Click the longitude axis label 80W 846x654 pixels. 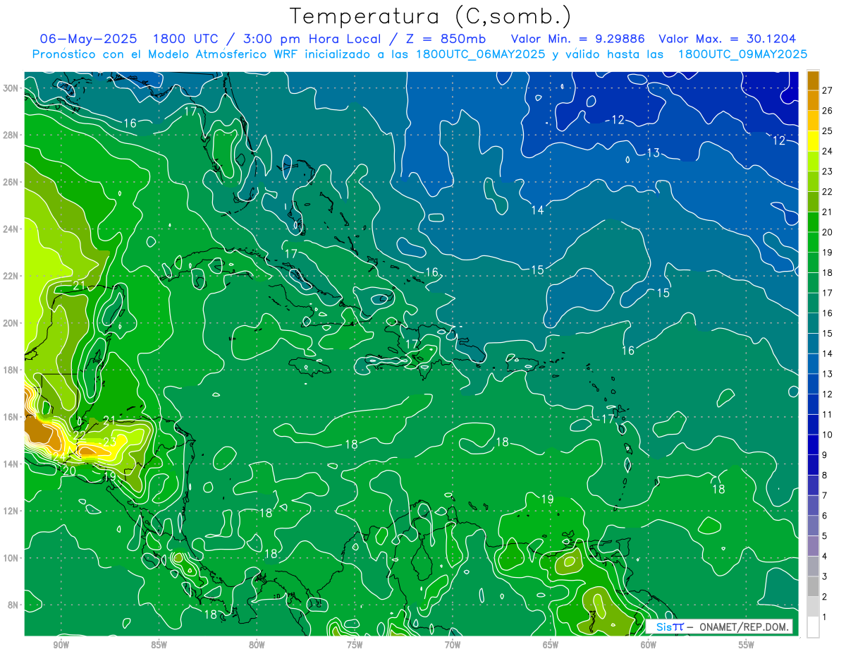click(257, 645)
